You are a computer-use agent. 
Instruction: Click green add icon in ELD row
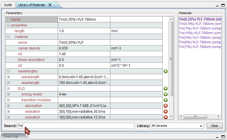click(x=166, y=89)
